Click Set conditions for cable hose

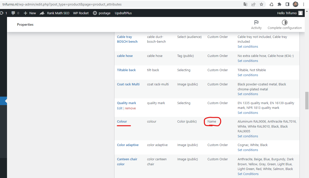[x=248, y=61]
